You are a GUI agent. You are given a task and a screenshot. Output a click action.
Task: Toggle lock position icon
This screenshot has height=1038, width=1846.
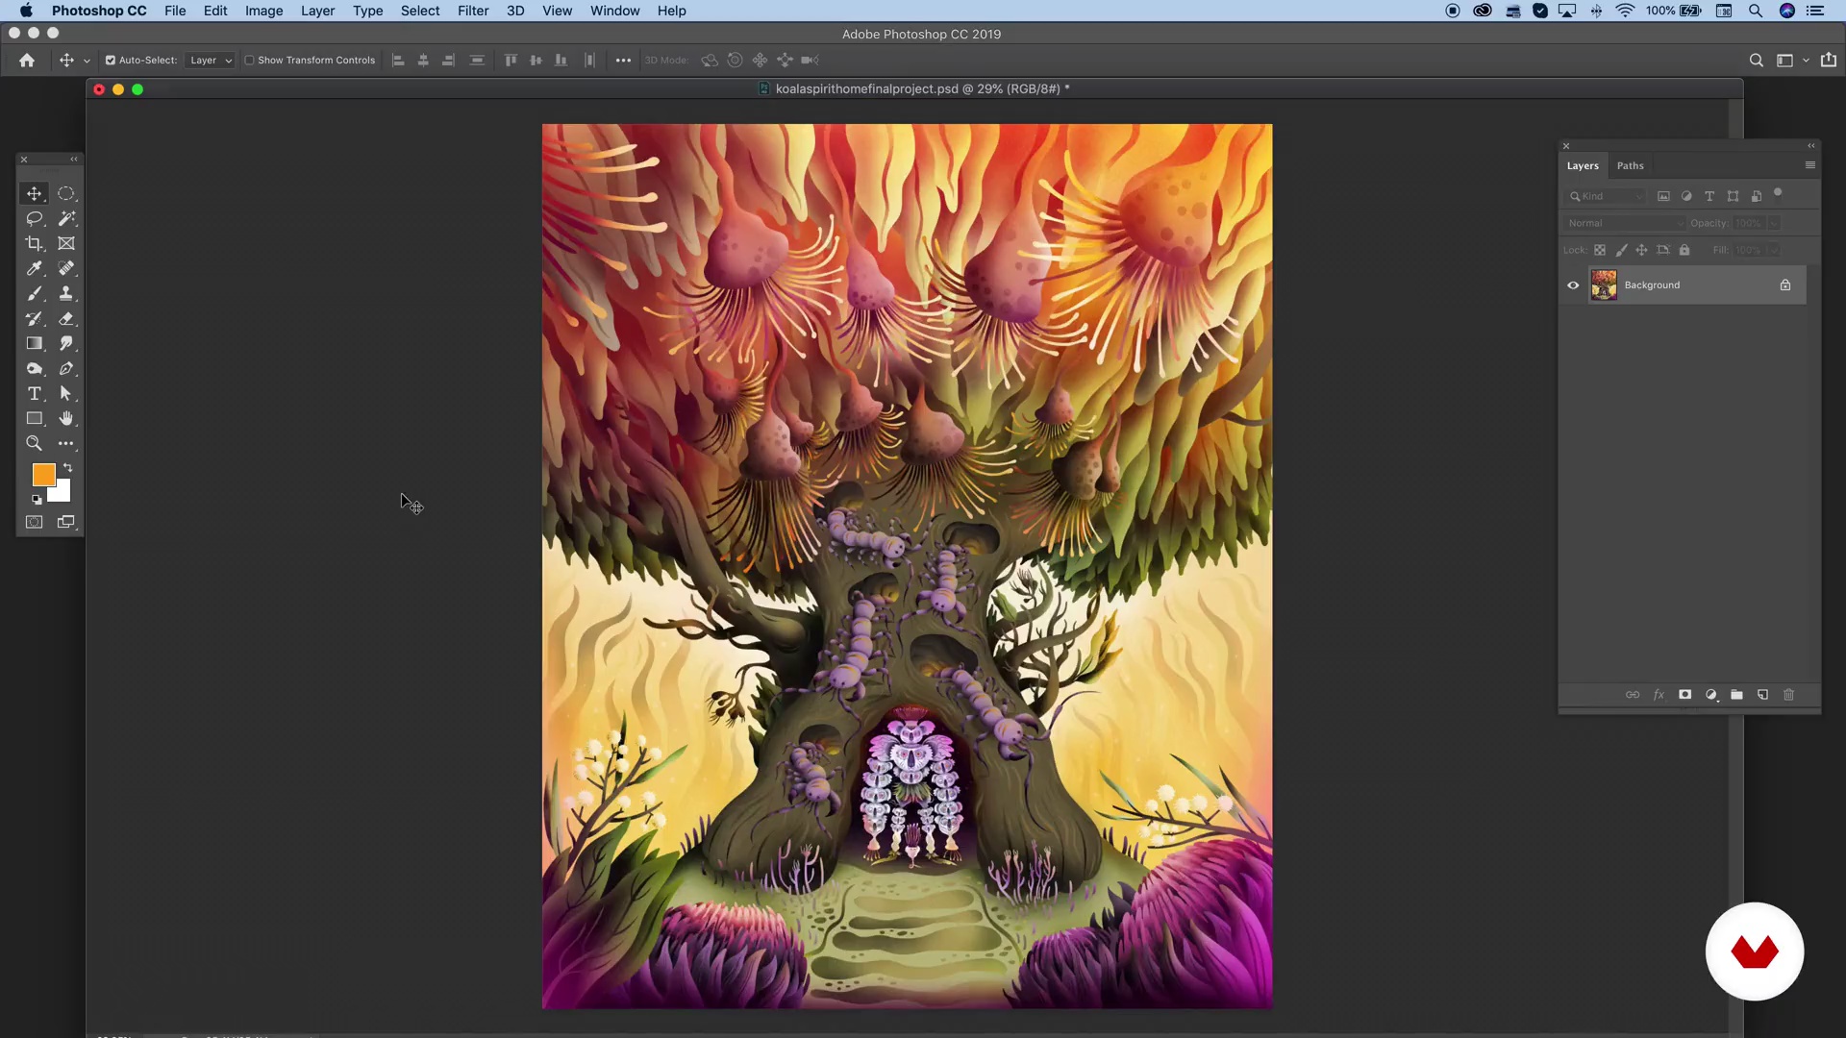click(x=1642, y=250)
